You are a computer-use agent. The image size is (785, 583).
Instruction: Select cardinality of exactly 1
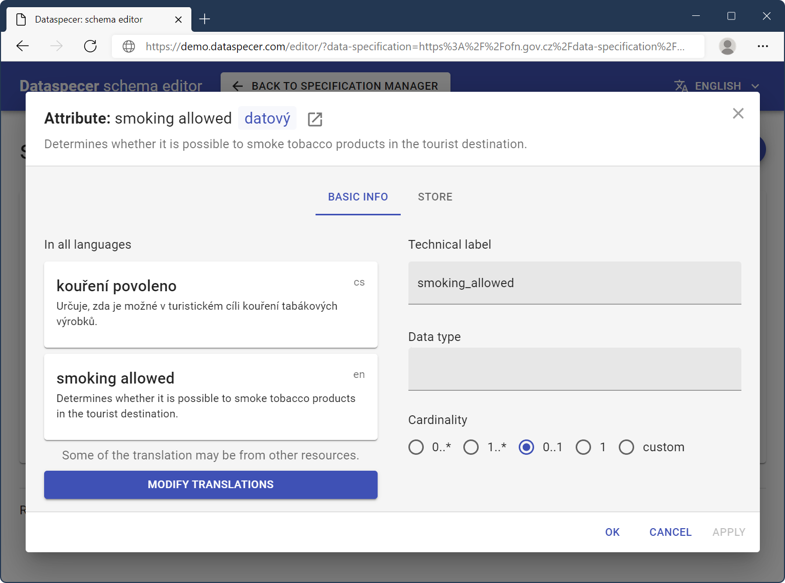click(x=583, y=447)
